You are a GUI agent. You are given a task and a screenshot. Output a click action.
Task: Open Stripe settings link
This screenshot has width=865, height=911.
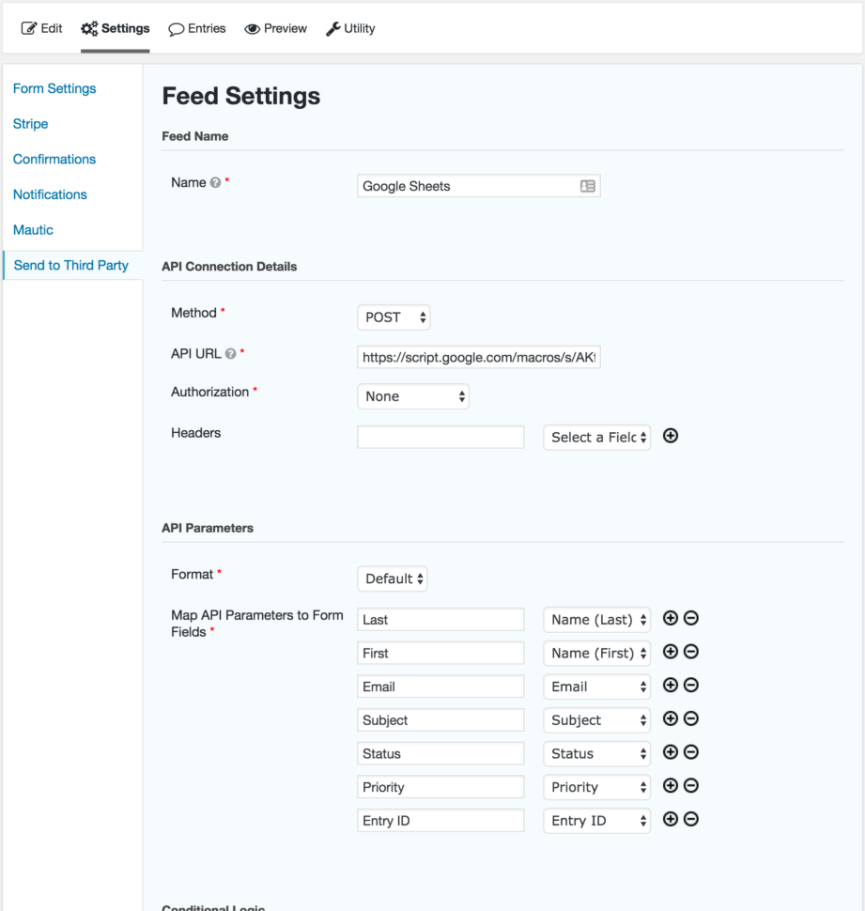tap(30, 124)
